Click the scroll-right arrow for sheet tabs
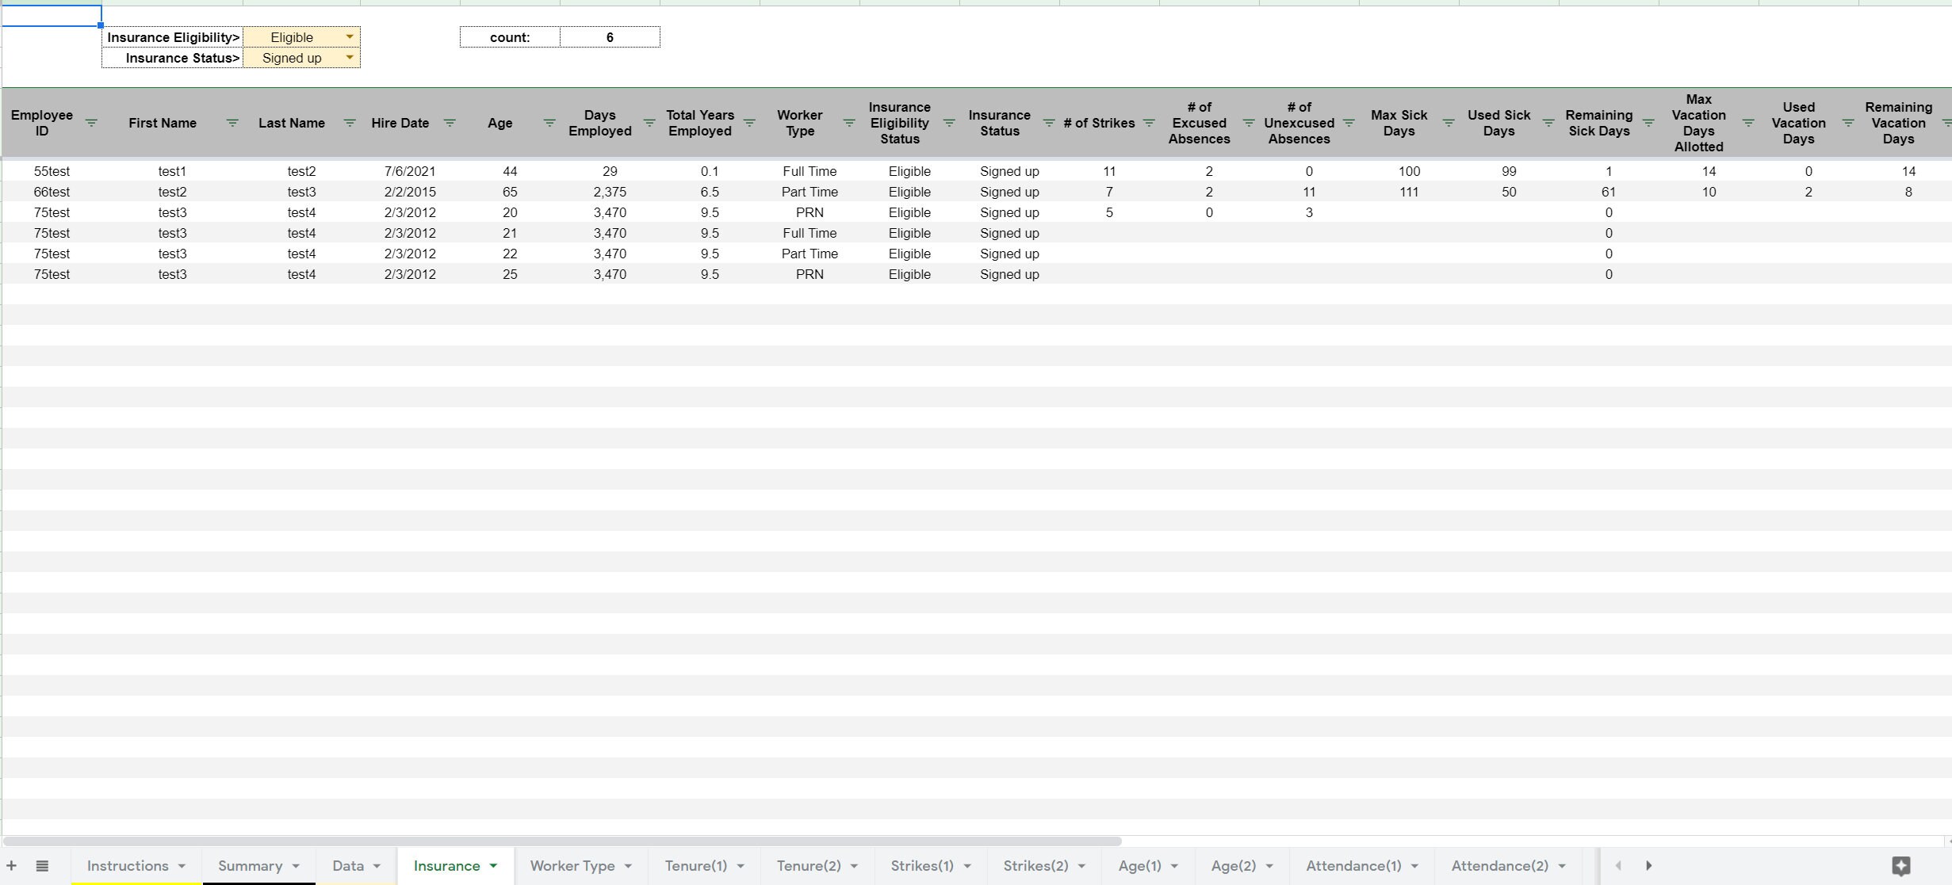The image size is (1952, 885). [x=1648, y=865]
